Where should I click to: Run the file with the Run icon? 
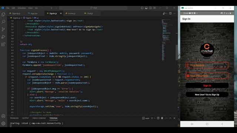point(164,13)
